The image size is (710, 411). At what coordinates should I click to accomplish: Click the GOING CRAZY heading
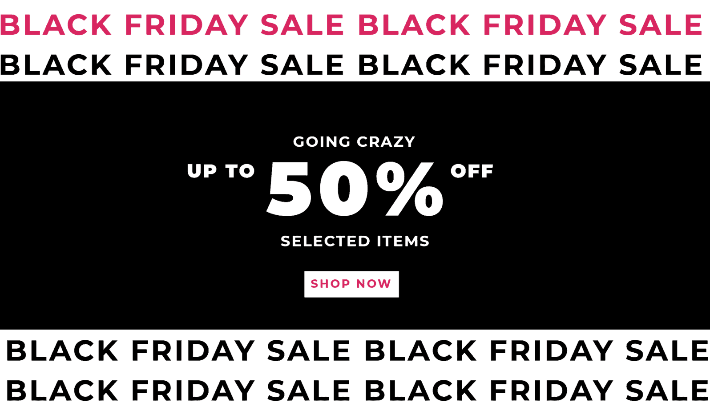coord(354,142)
